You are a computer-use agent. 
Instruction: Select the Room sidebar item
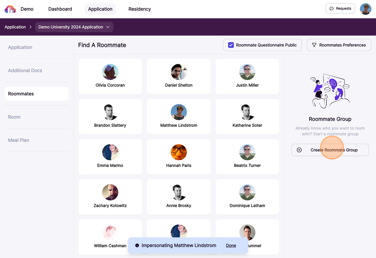pyautogui.click(x=14, y=117)
